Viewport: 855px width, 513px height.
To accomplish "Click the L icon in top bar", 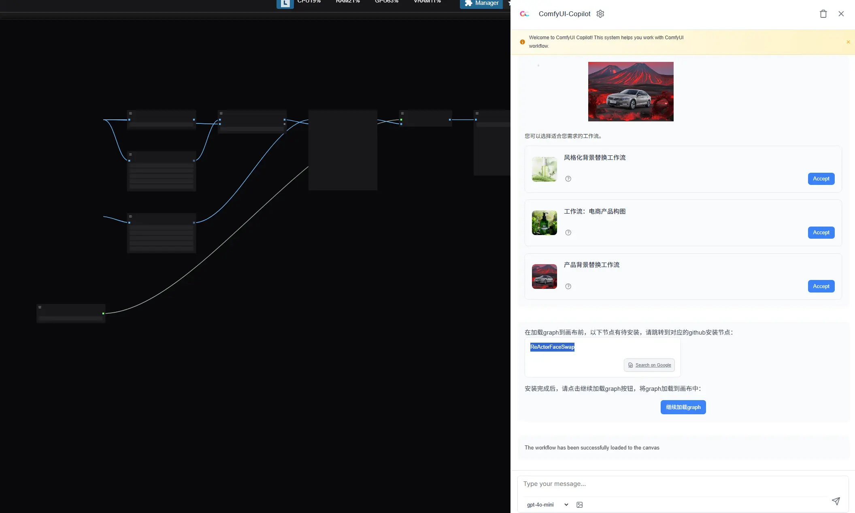I will tap(285, 3).
